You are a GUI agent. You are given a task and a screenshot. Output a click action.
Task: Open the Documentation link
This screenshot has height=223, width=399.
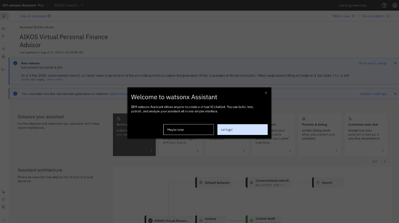pyautogui.click(x=376, y=16)
